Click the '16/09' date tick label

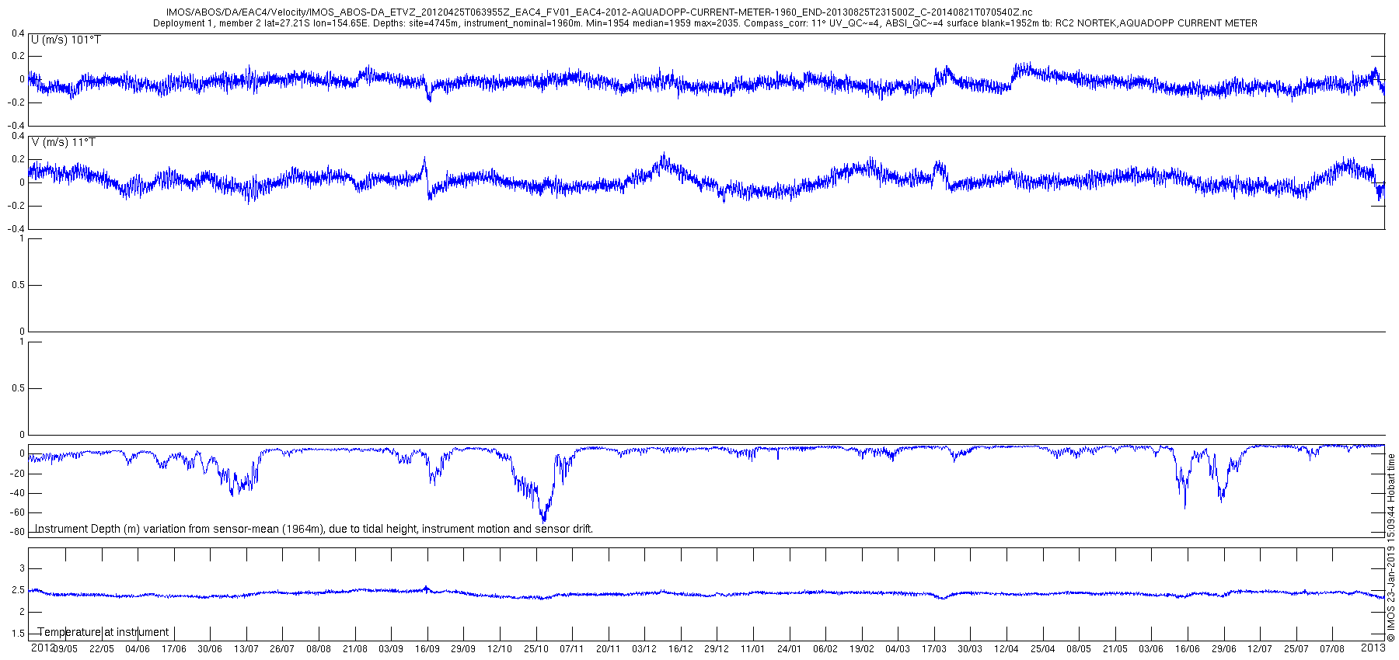pos(427,649)
